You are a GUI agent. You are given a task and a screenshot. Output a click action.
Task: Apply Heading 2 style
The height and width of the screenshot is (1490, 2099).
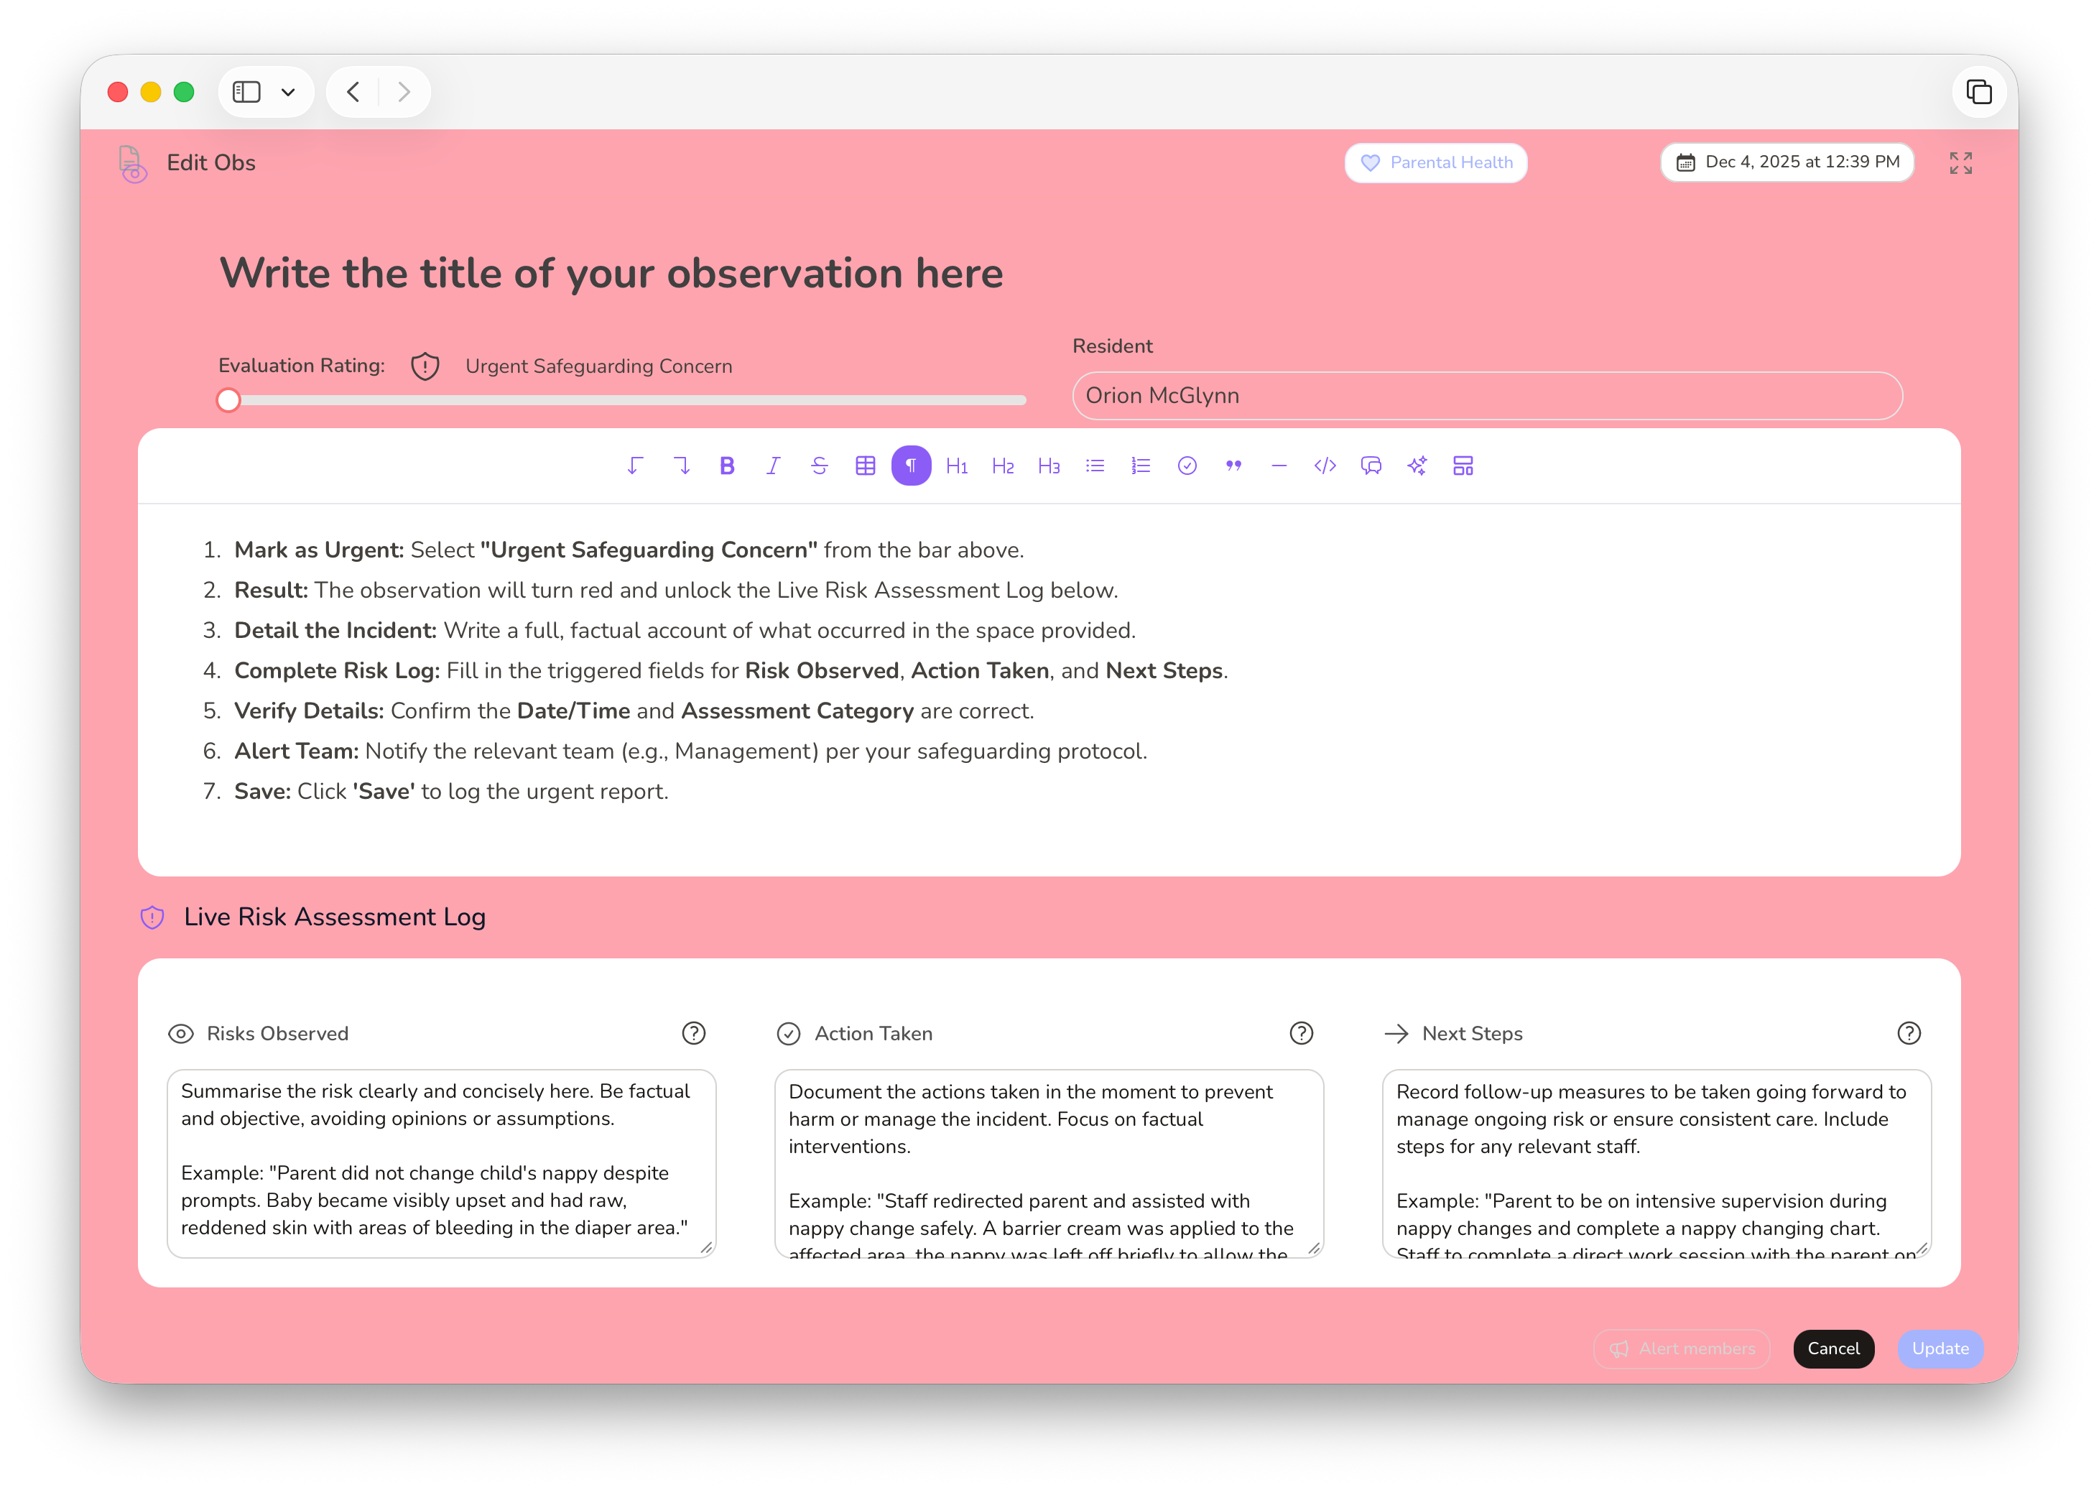tap(1003, 466)
